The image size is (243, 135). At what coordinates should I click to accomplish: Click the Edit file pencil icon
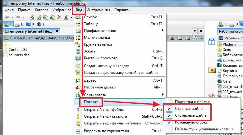39,17
